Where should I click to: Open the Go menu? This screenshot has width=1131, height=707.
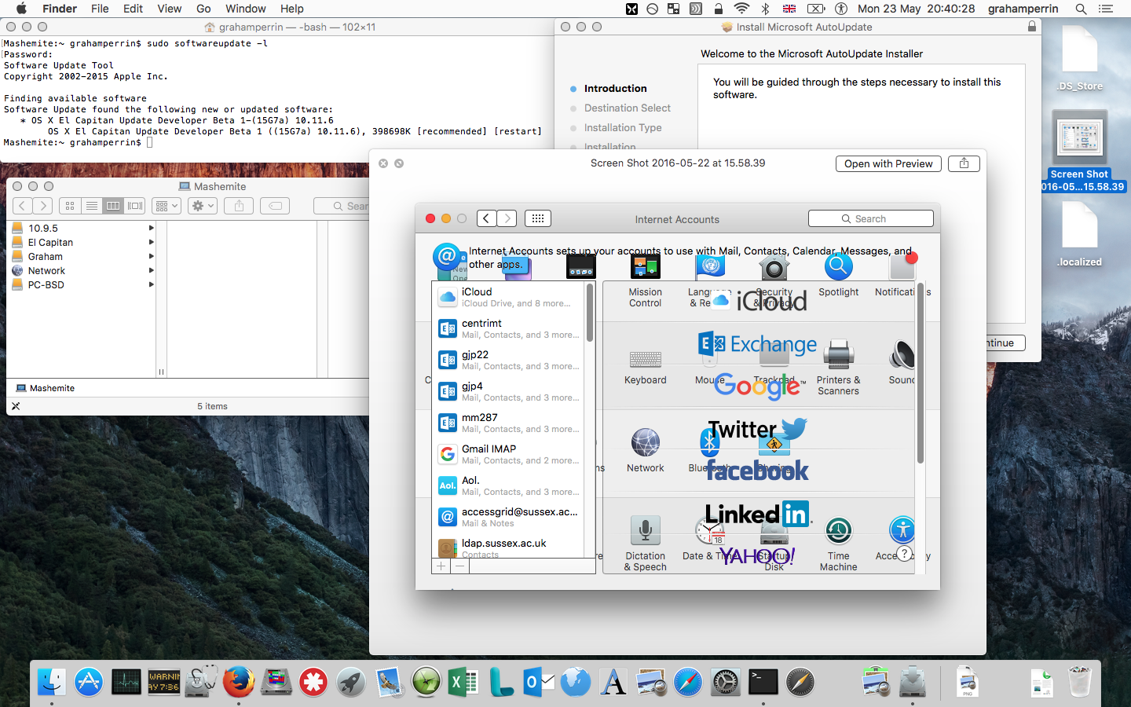(203, 9)
